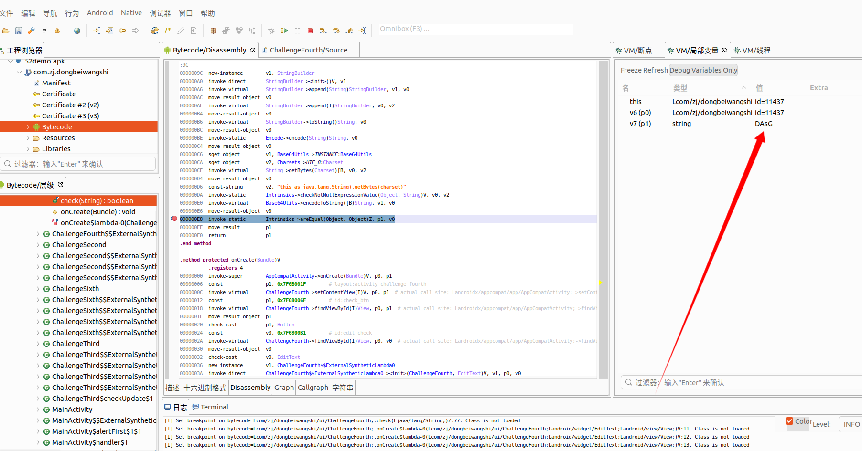Click the yellow warning notifications icon

57,31
